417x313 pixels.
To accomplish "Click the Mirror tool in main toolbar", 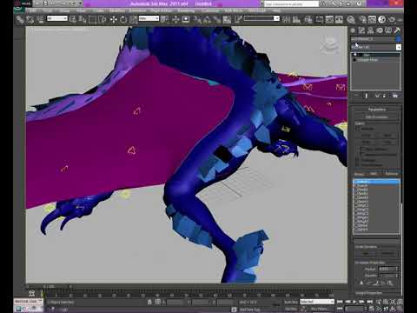I will pyautogui.click(x=287, y=19).
